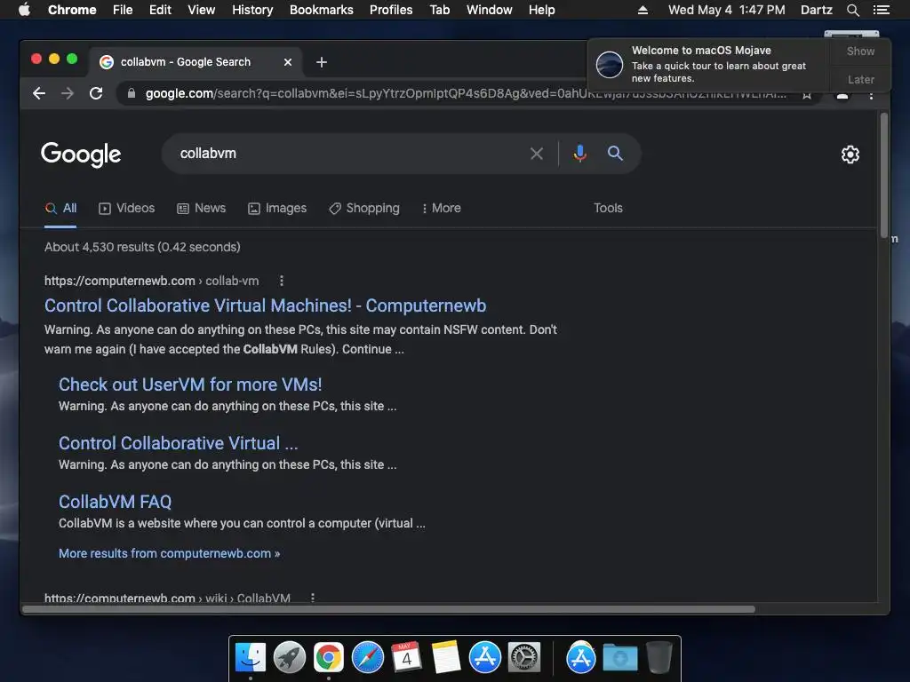Image resolution: width=910 pixels, height=682 pixels.
Task: Click the magnifying glass search button
Action: tap(615, 154)
